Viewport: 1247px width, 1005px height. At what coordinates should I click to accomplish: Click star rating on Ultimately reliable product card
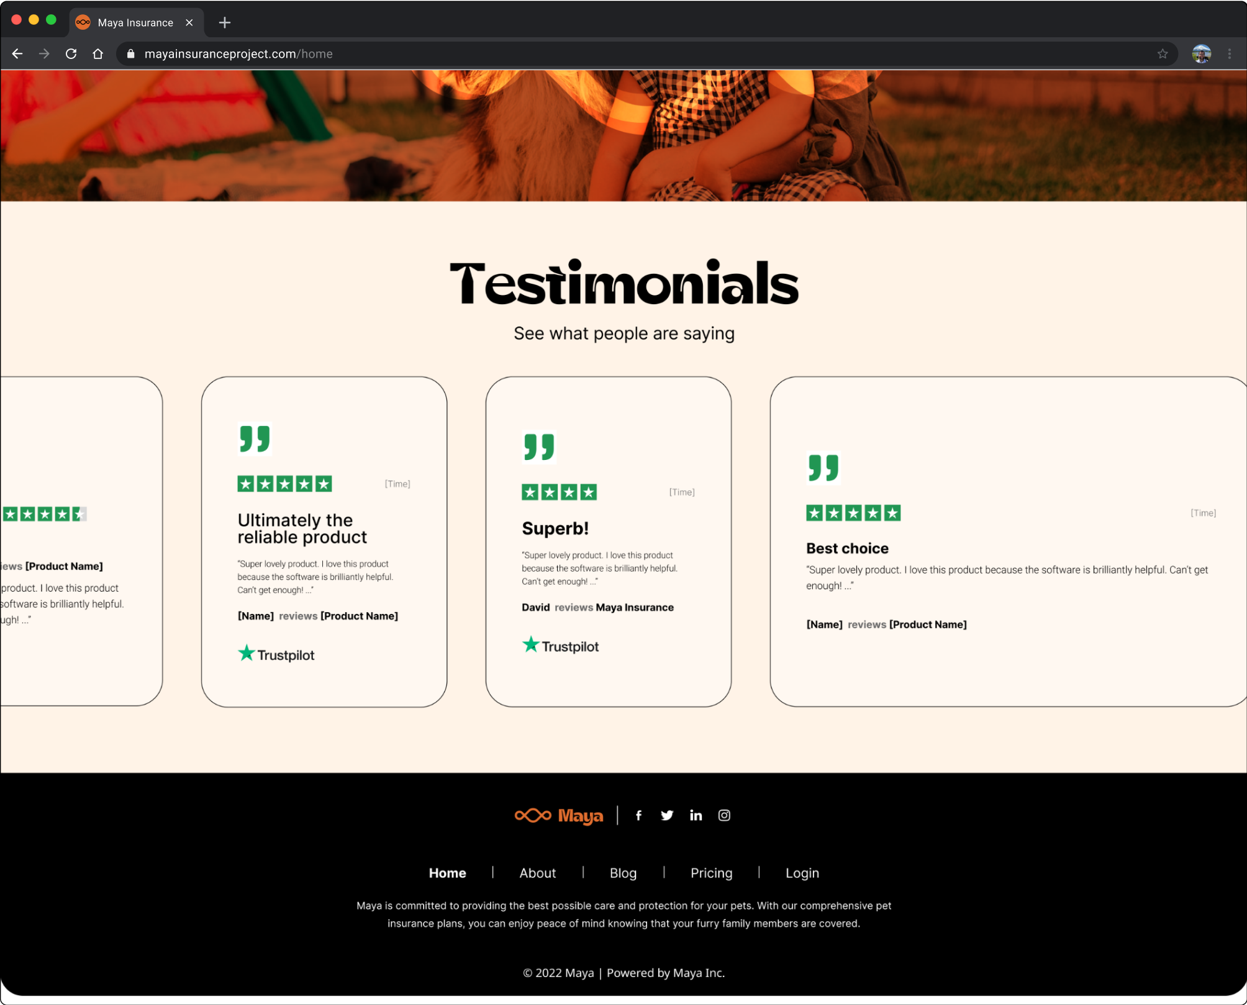[x=284, y=484]
